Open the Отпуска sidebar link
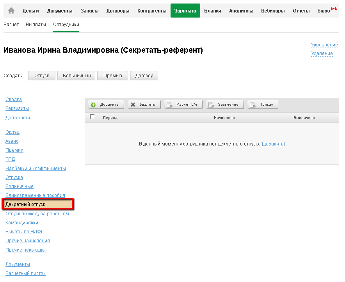Screen dimensions: 345x282 pos(14,177)
